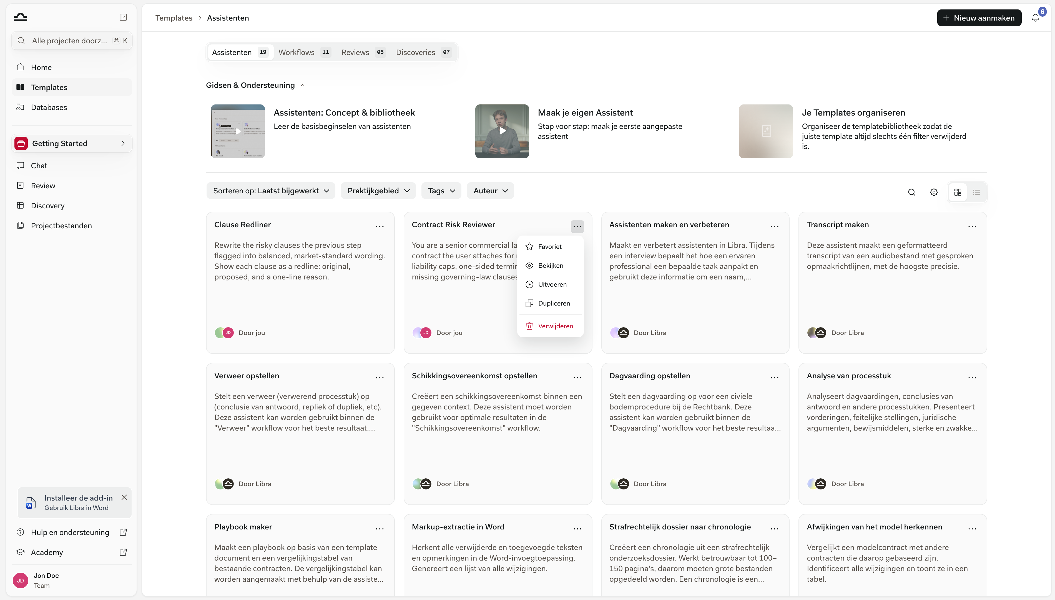Open Databases in the sidebar
Image resolution: width=1055 pixels, height=600 pixels.
[72, 107]
